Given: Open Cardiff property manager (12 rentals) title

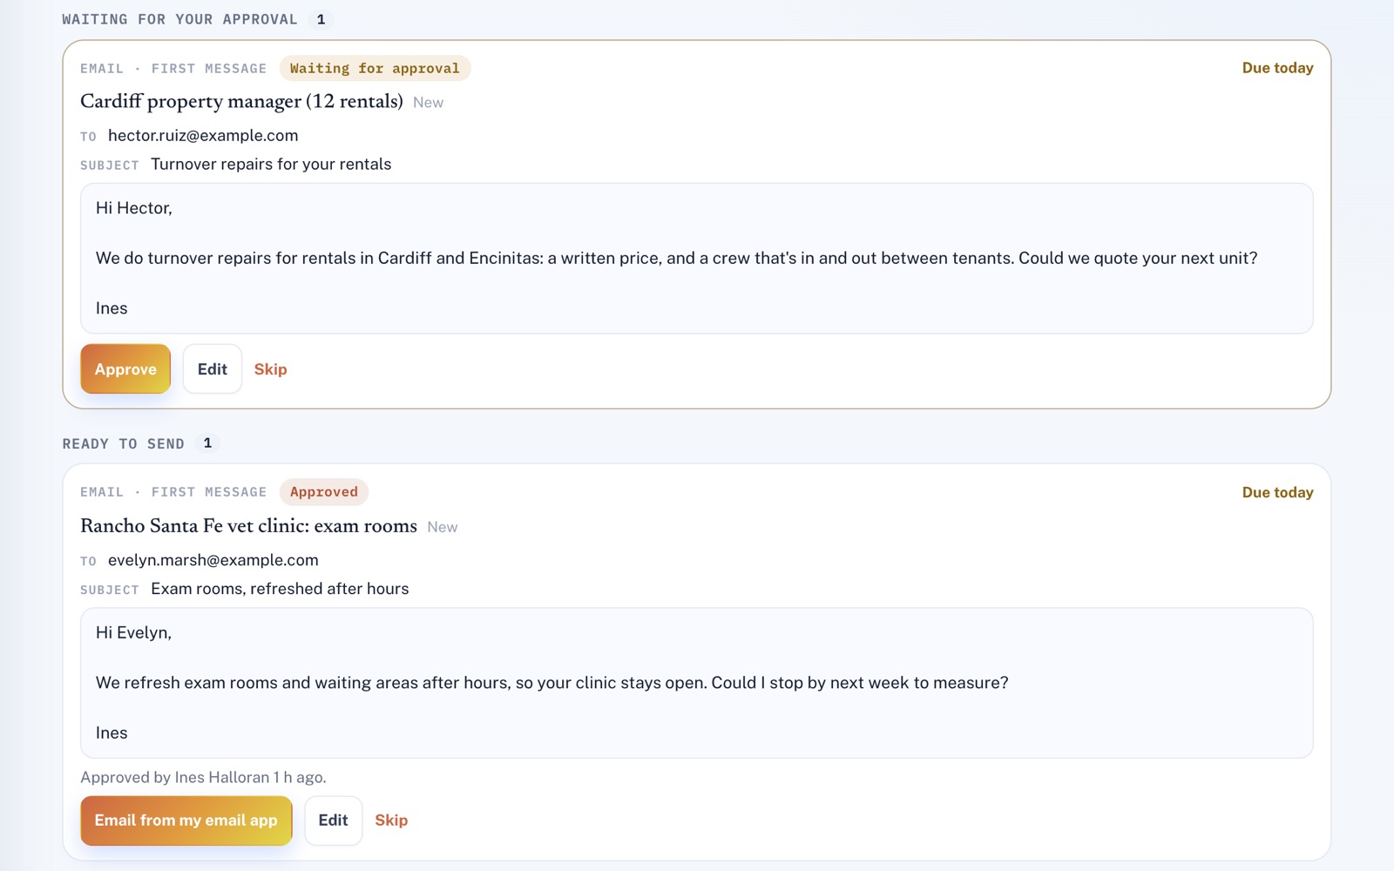Looking at the screenshot, I should 241,101.
